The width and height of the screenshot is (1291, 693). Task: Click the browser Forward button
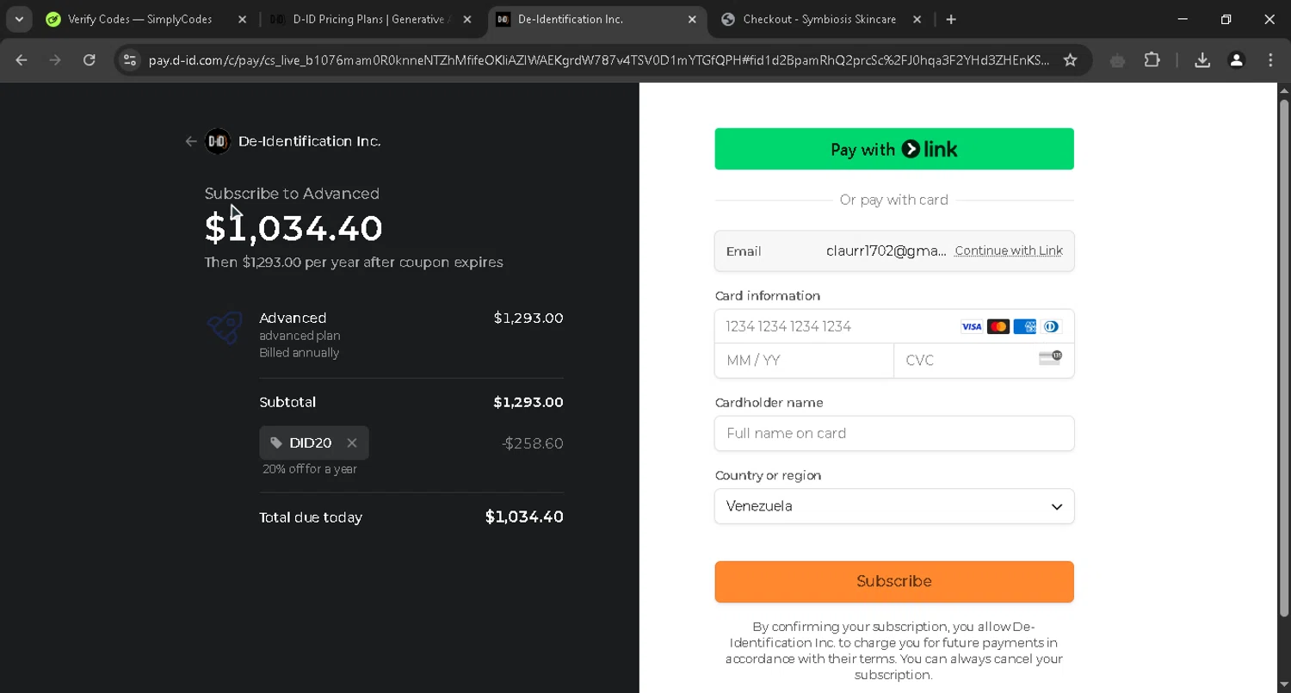click(55, 59)
